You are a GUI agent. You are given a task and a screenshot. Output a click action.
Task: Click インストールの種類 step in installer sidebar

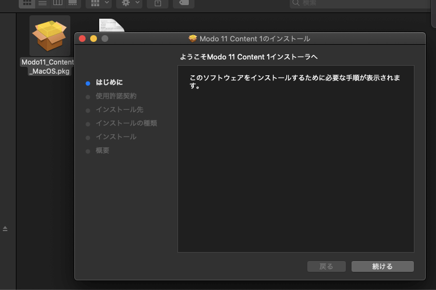point(126,123)
